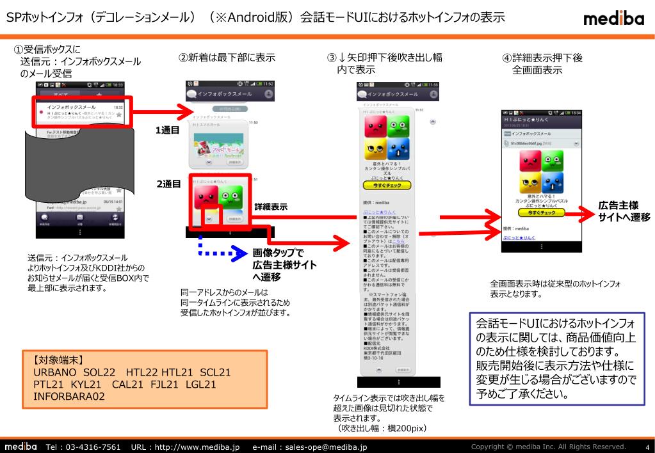Click 詳細表示 button at bottom of step ③ bubble
The image size is (655, 453).
tap(403, 370)
